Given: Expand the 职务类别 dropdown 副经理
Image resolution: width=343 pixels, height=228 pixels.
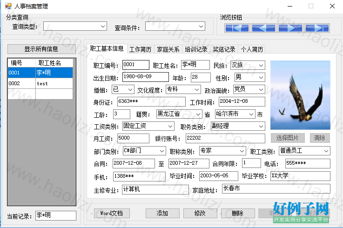Looking at the screenshot, I should [238, 126].
